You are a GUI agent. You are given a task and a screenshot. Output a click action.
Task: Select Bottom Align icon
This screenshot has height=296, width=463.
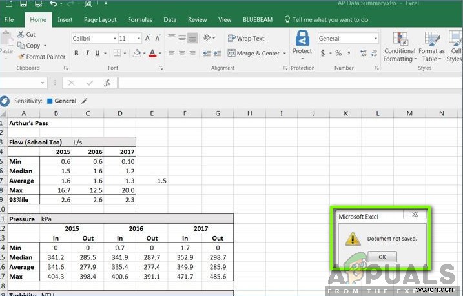point(192,38)
